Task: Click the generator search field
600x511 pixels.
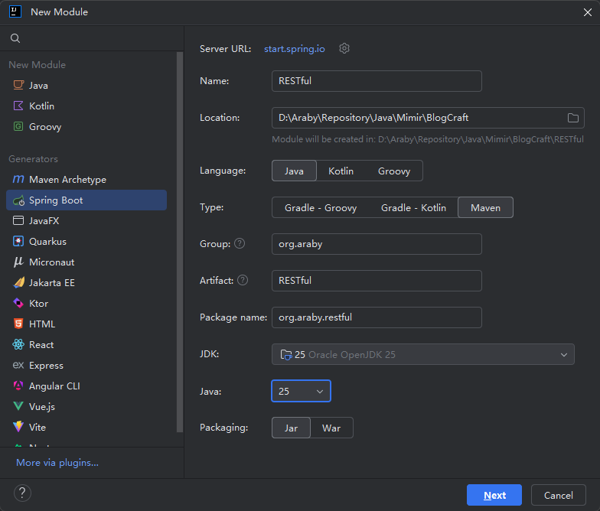Action: tap(92, 38)
